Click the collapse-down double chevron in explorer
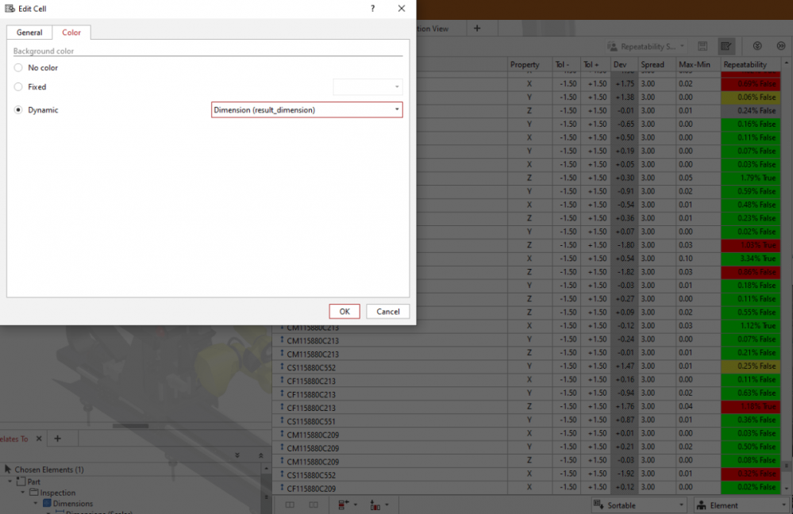Image resolution: width=793 pixels, height=514 pixels. pyautogui.click(x=237, y=455)
